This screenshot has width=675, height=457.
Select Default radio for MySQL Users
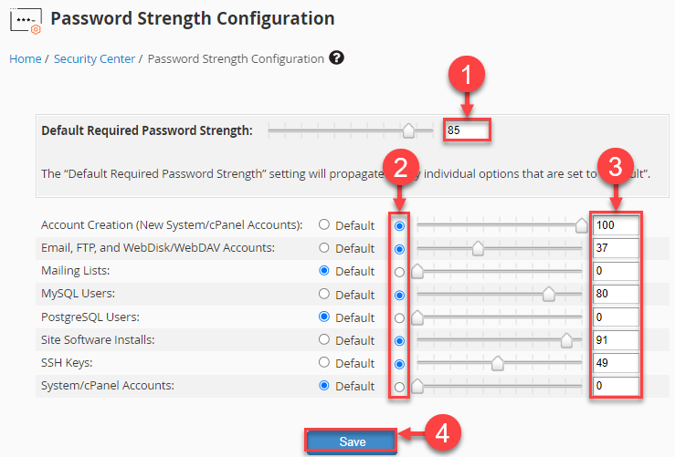click(324, 295)
